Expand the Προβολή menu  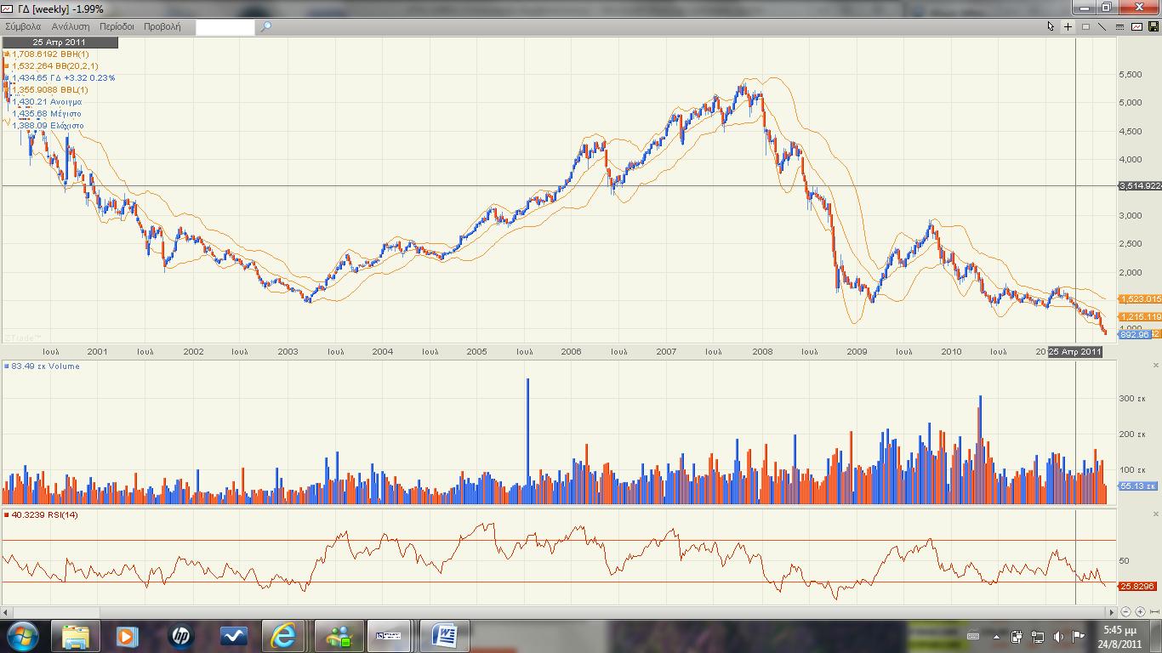pos(162,26)
